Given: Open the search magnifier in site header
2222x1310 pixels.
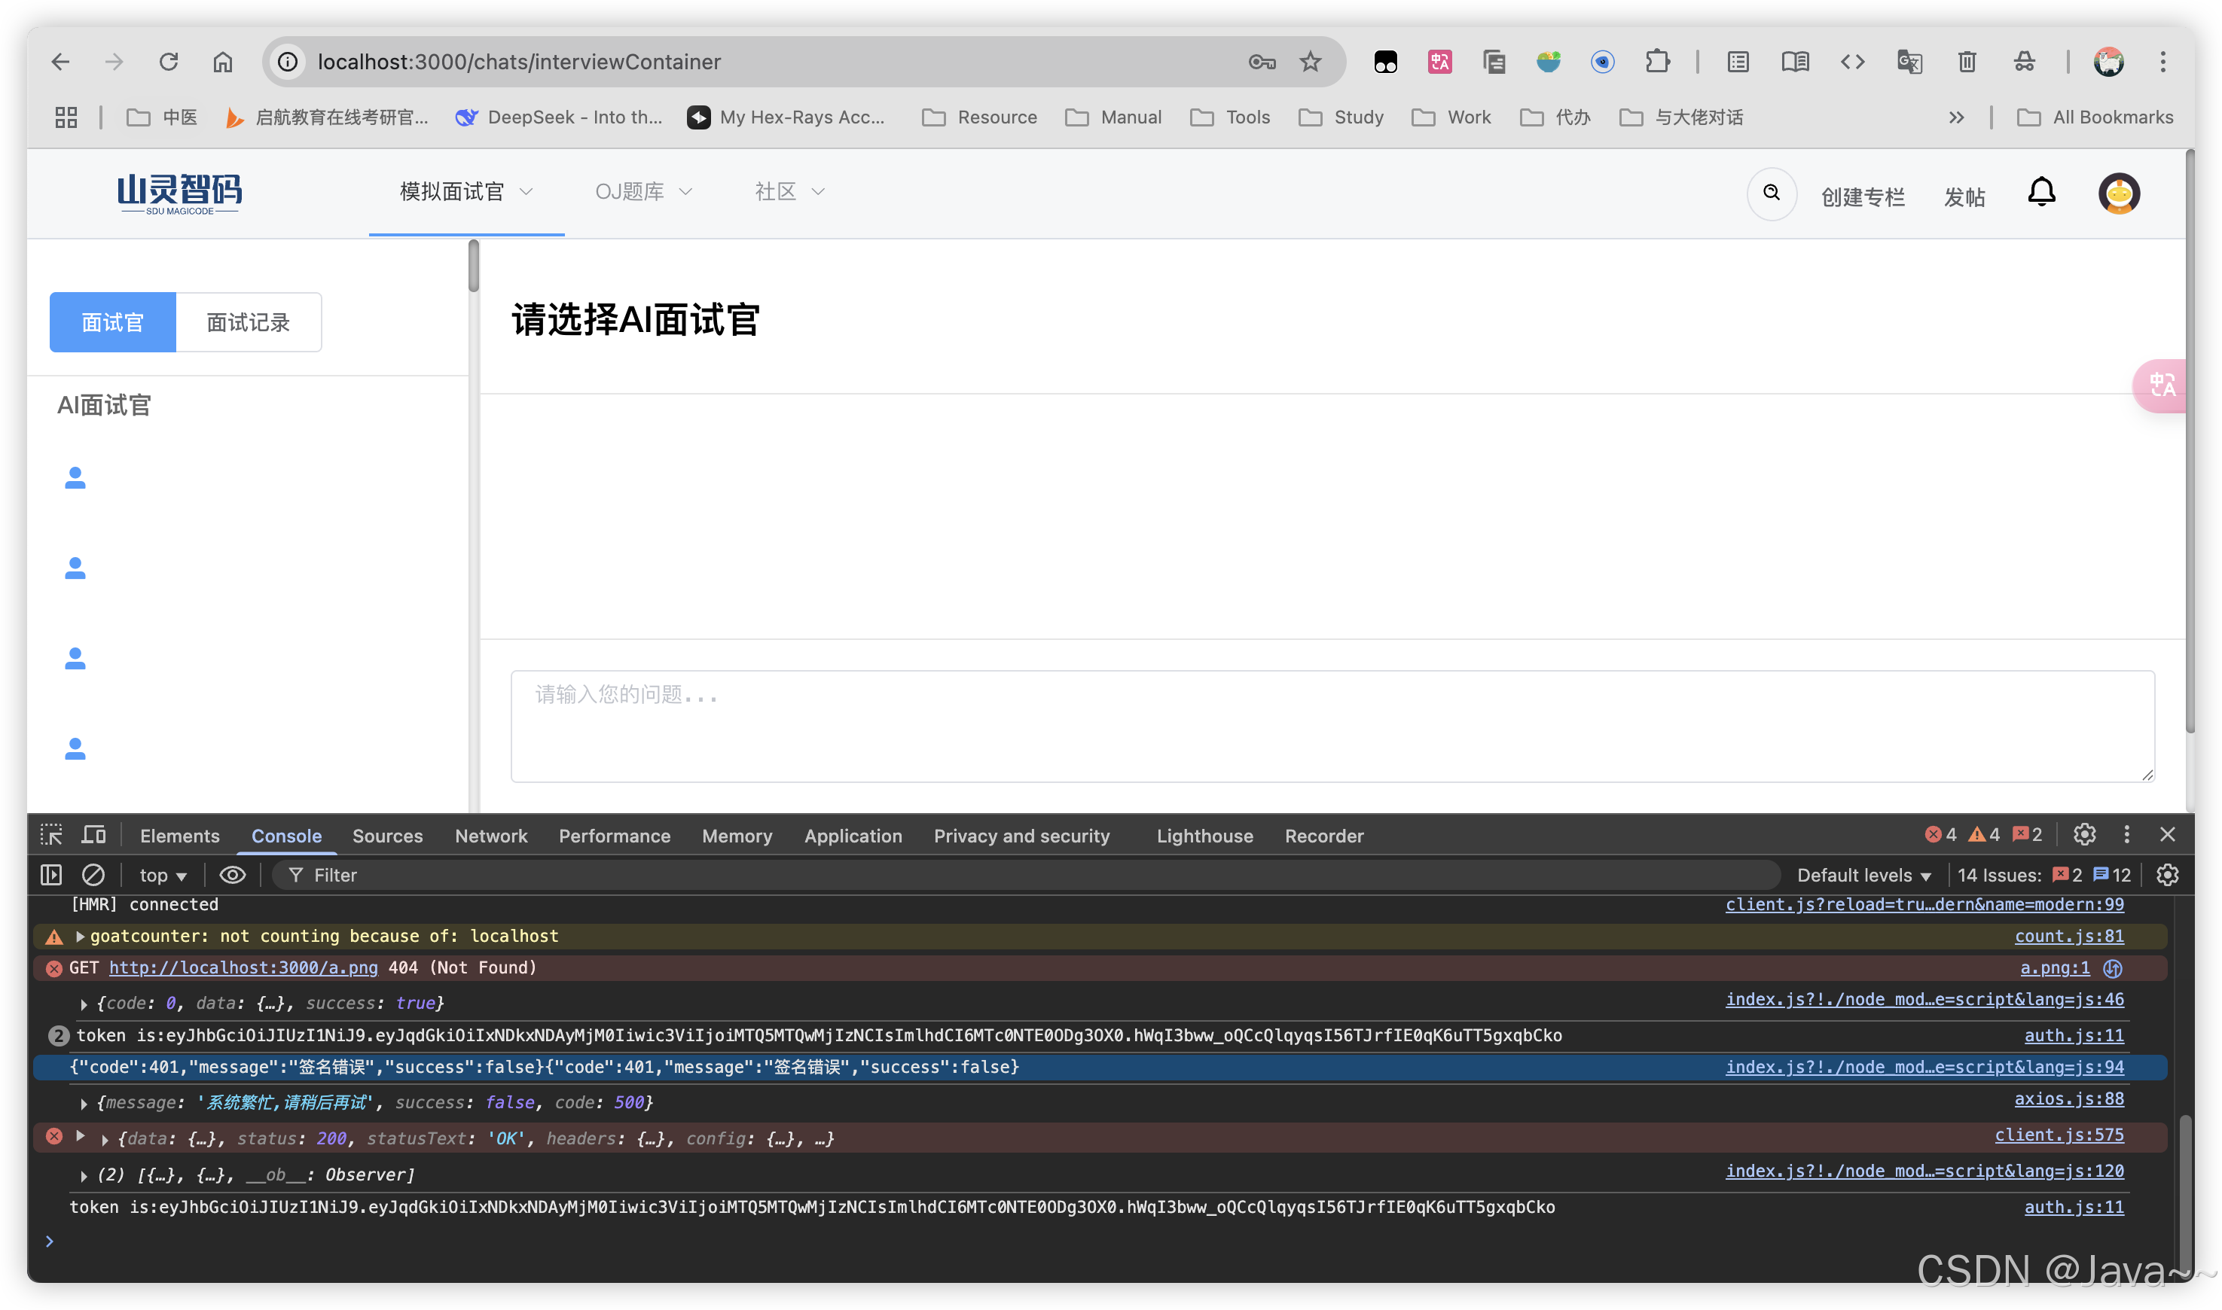Looking at the screenshot, I should click(x=1771, y=193).
